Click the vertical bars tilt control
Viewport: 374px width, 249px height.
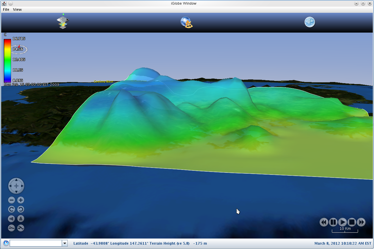point(12,218)
